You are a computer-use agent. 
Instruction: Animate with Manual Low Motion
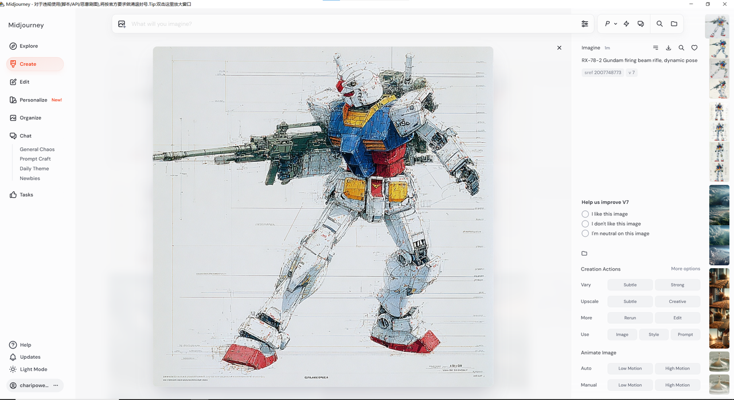click(630, 385)
